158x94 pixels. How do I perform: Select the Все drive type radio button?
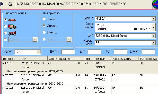coord(44,39)
